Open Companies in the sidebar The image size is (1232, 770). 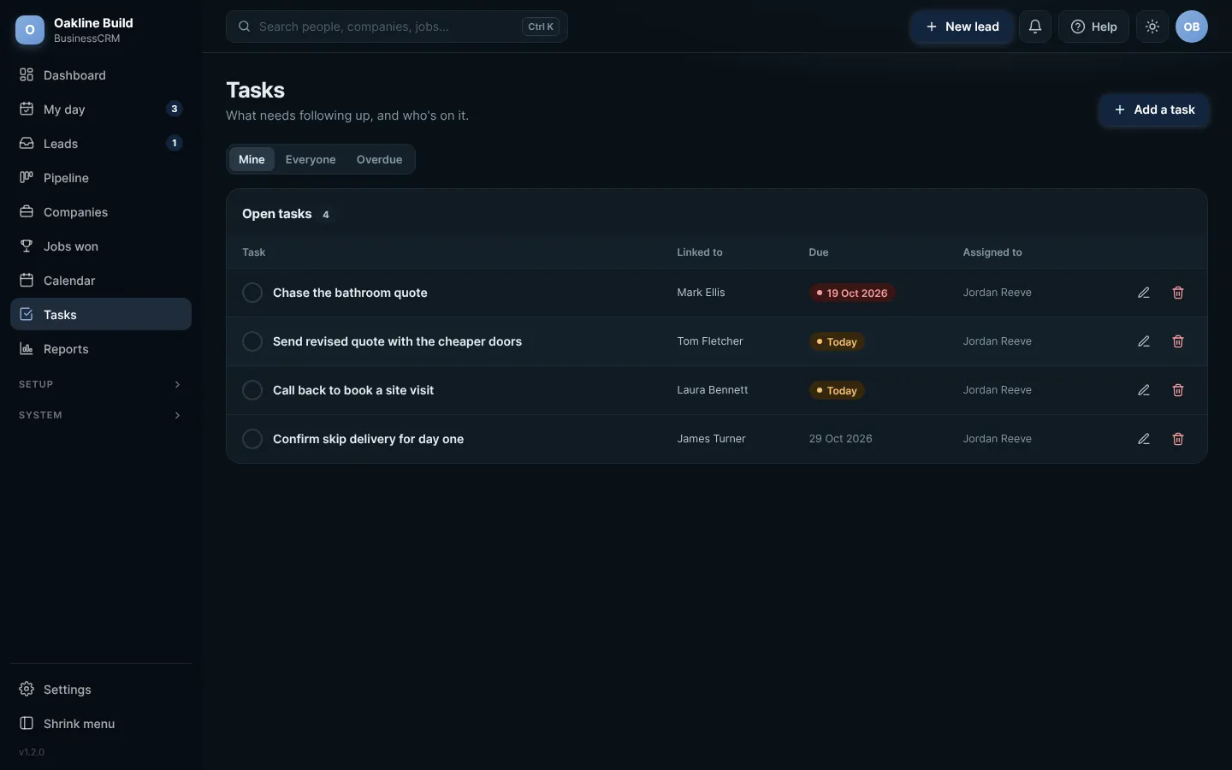[101, 212]
